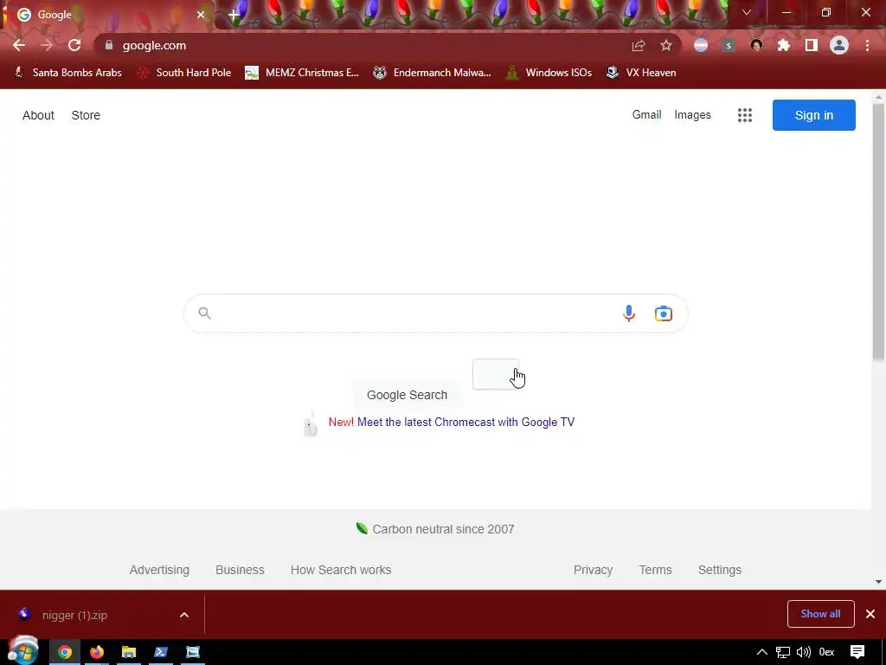
Task: Open PowerShell from the taskbar
Action: pyautogui.click(x=160, y=652)
